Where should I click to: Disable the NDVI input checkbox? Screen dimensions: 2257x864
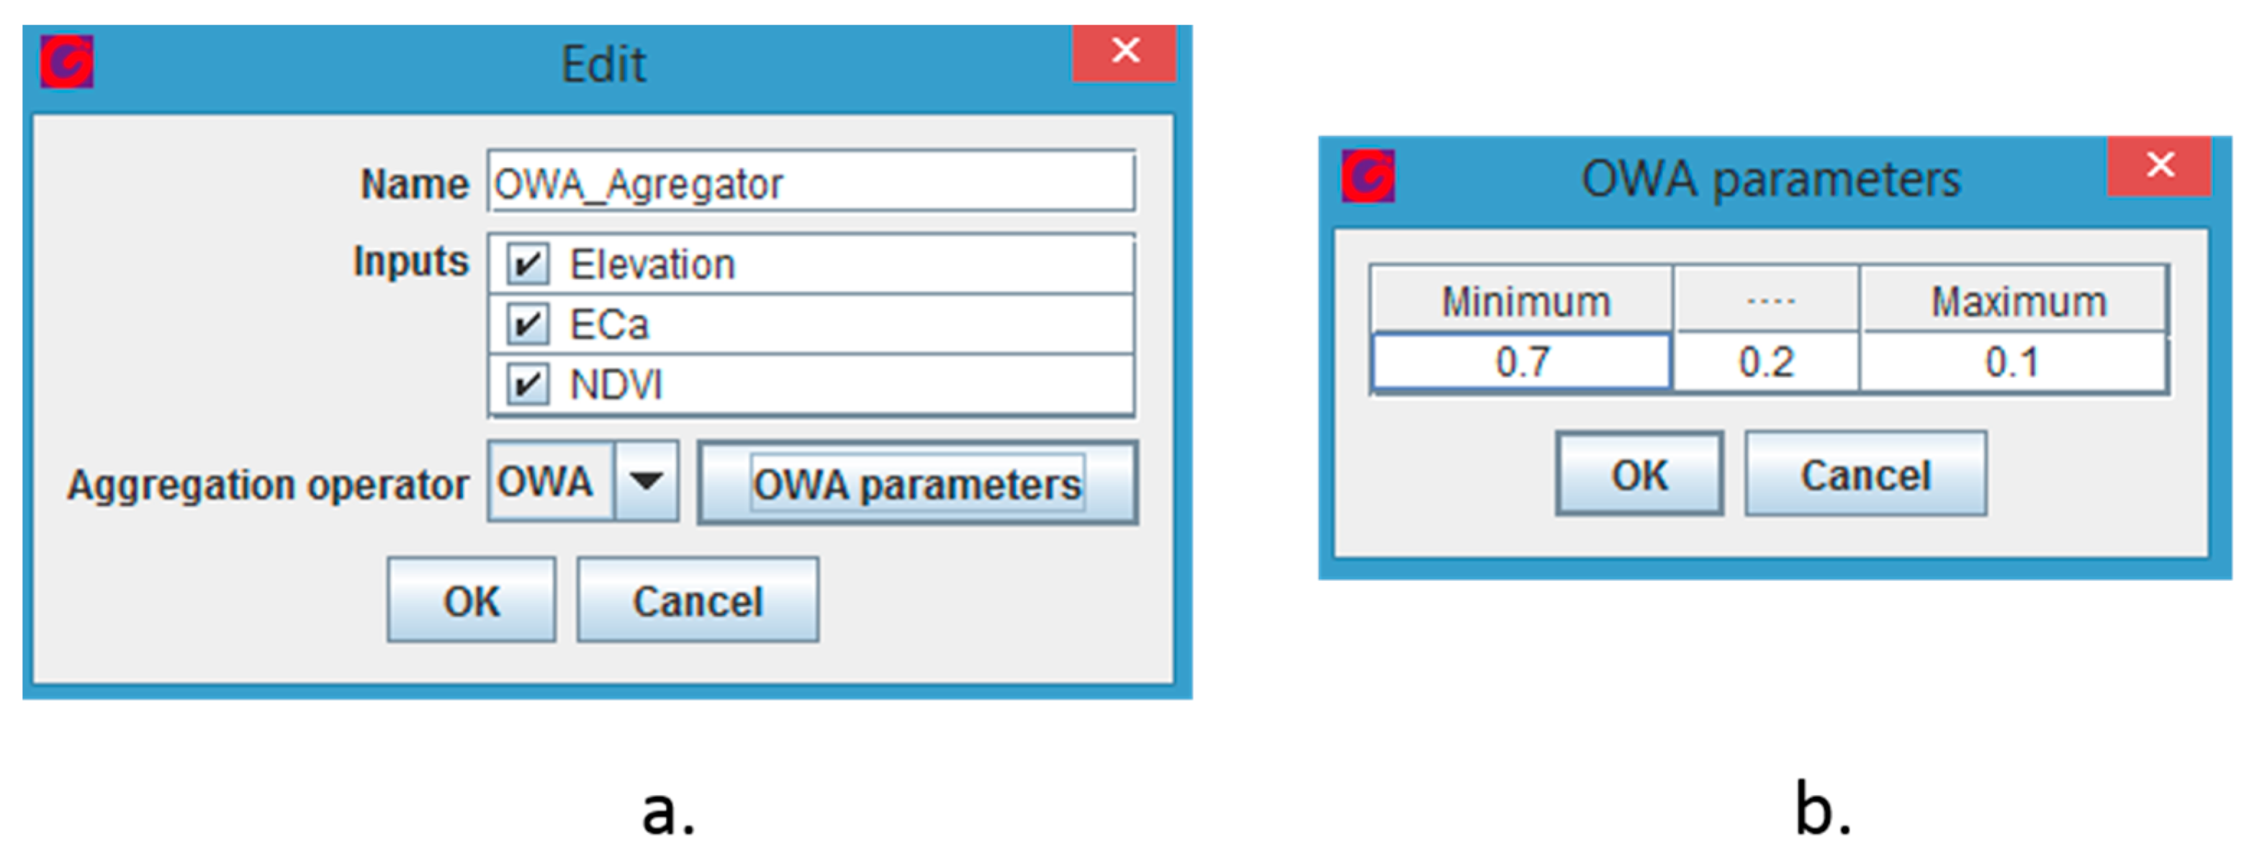tap(528, 384)
